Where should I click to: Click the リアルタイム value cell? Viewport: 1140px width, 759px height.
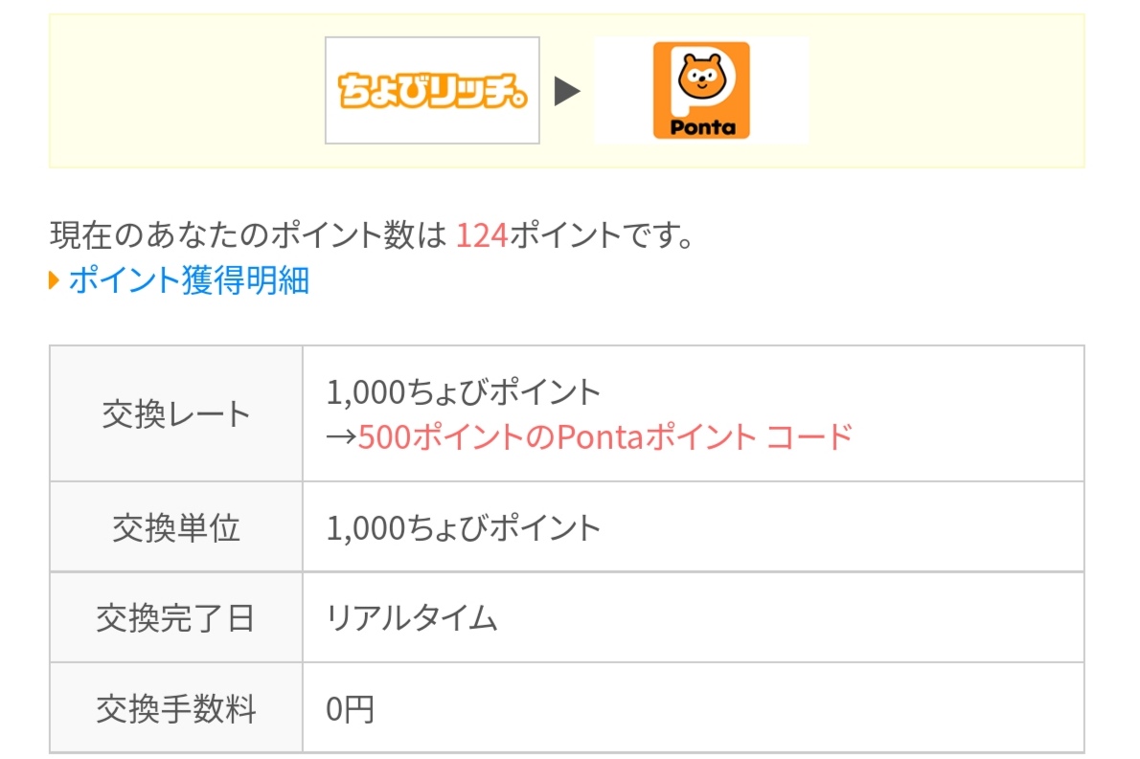pyautogui.click(x=693, y=618)
